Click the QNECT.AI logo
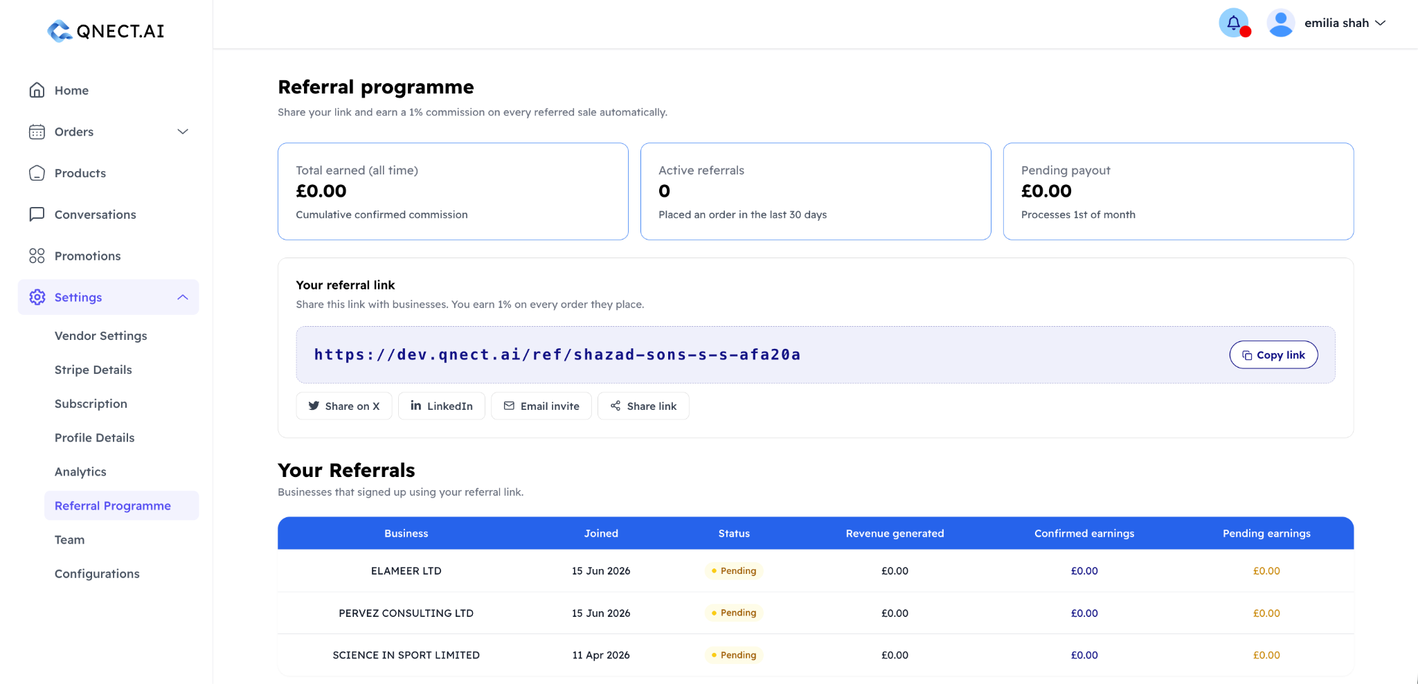The height and width of the screenshot is (684, 1418). [x=106, y=30]
